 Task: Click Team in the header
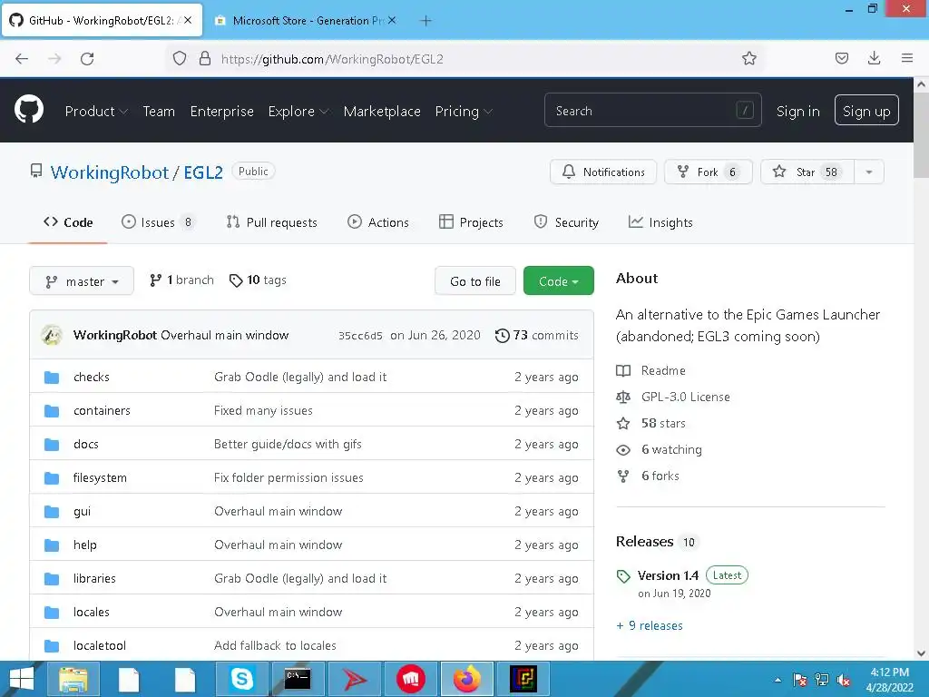159,112
